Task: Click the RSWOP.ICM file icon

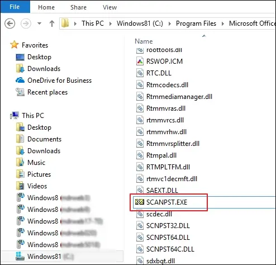Action: (x=140, y=61)
